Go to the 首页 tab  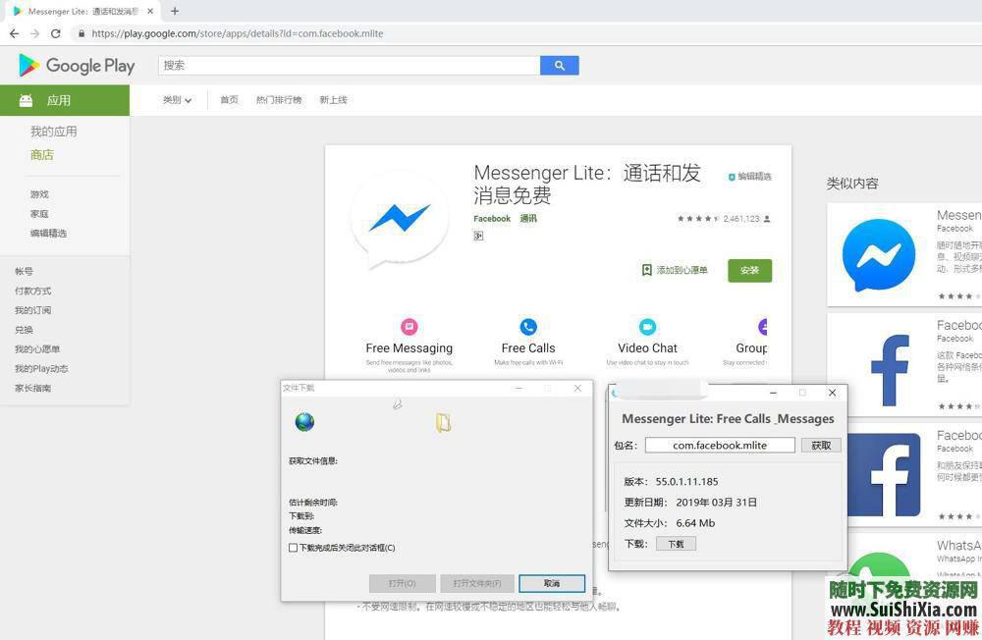pos(229,100)
